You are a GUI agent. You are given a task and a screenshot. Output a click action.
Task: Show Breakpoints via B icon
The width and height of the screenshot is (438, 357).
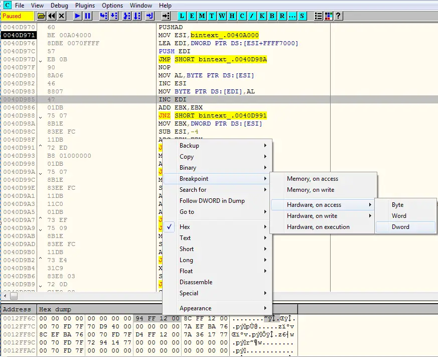point(272,16)
